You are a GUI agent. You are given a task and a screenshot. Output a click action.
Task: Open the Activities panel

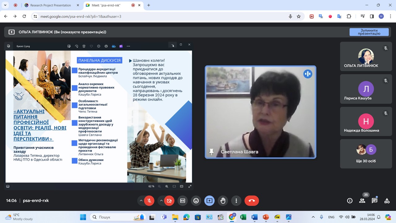coord(387,201)
